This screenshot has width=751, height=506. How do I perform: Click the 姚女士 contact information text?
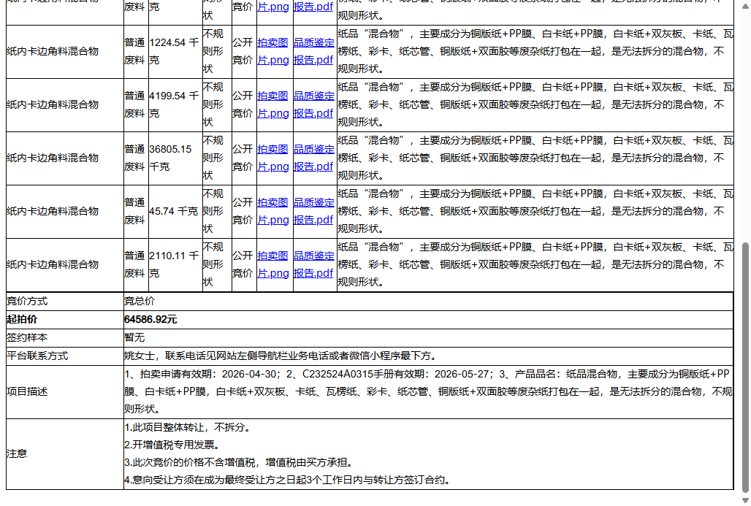pyautogui.click(x=281, y=356)
